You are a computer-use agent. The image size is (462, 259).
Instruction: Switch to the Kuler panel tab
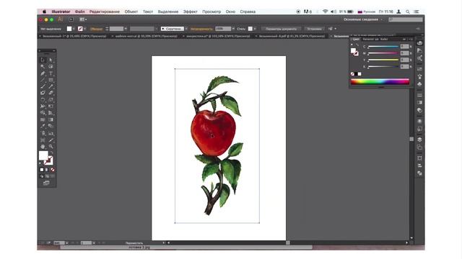coord(384,39)
